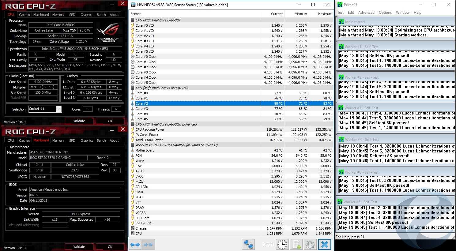Switch to the Memory tab in top CPU-Z
456x251 pixels.
coord(58,15)
